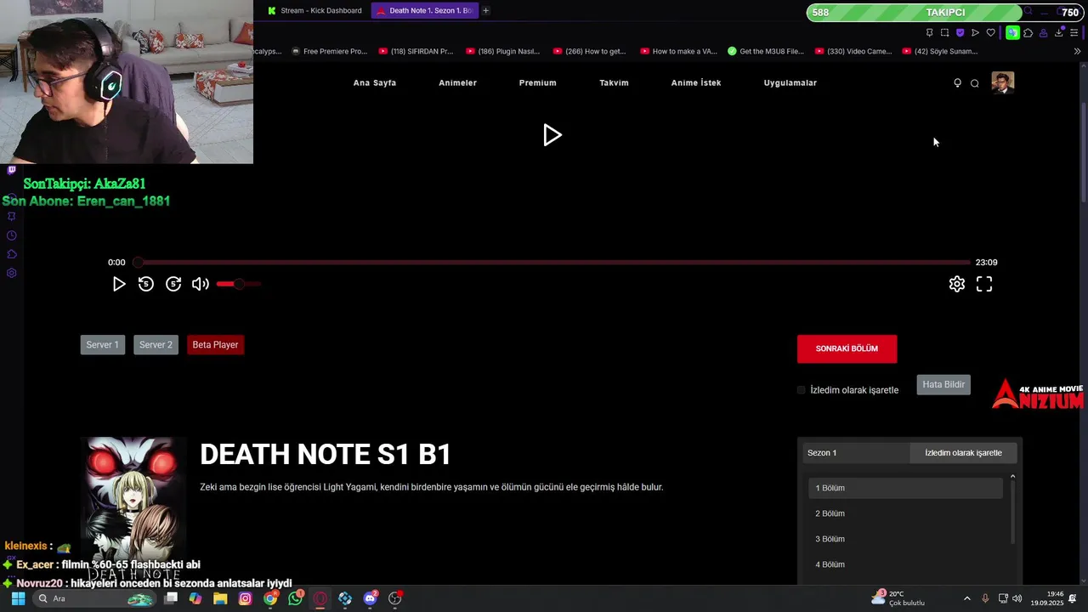Open the Premium menu item
Screen dimensions: 1088x612
[x=538, y=82]
